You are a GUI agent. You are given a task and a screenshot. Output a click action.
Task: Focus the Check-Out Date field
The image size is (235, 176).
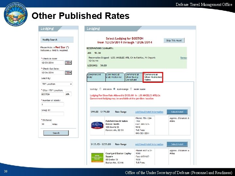[53, 73]
